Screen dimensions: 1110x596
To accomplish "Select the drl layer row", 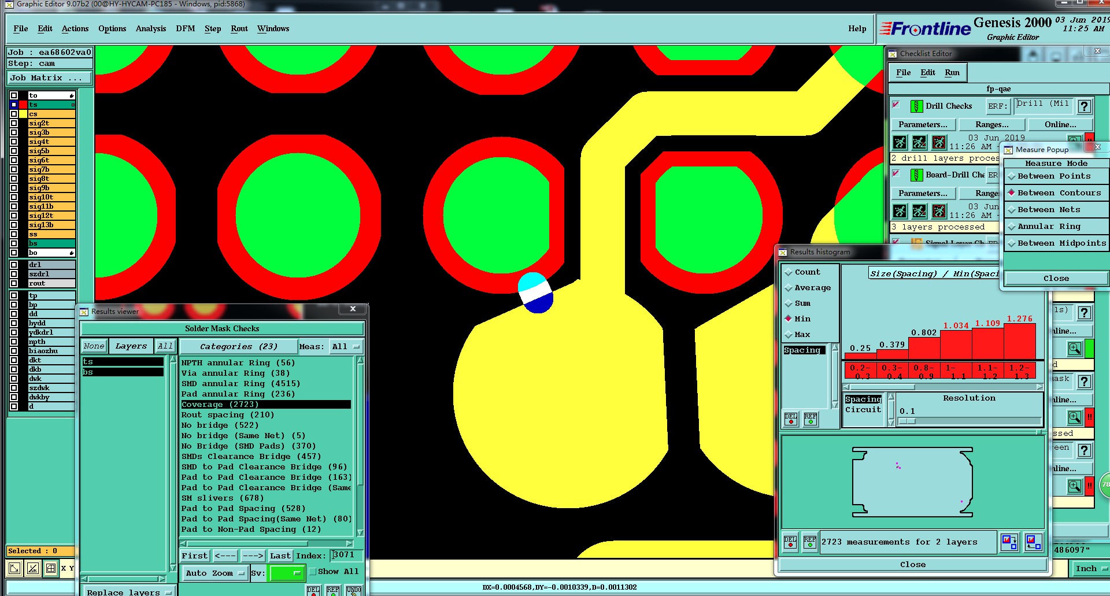I will pyautogui.click(x=51, y=265).
